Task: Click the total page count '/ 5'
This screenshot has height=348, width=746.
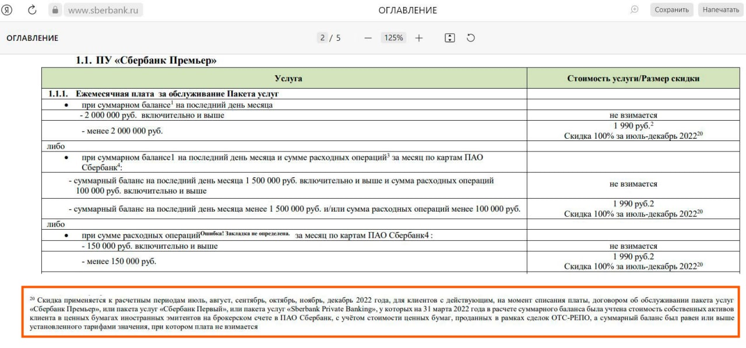Action: [335, 38]
